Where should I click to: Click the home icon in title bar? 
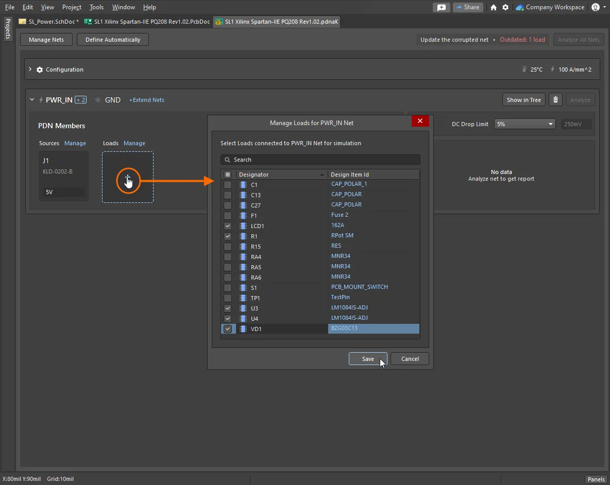494,7
